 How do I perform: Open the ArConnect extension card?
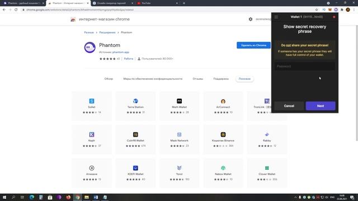pyautogui.click(x=223, y=106)
